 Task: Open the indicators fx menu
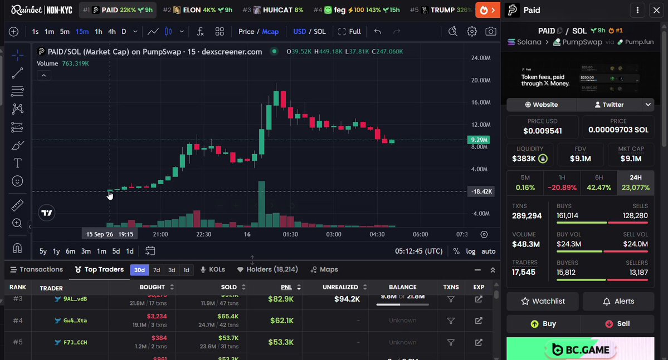click(x=200, y=32)
